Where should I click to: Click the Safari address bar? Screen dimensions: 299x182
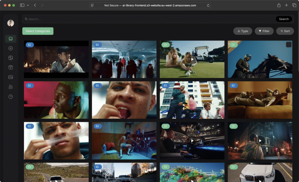[x=150, y=5]
